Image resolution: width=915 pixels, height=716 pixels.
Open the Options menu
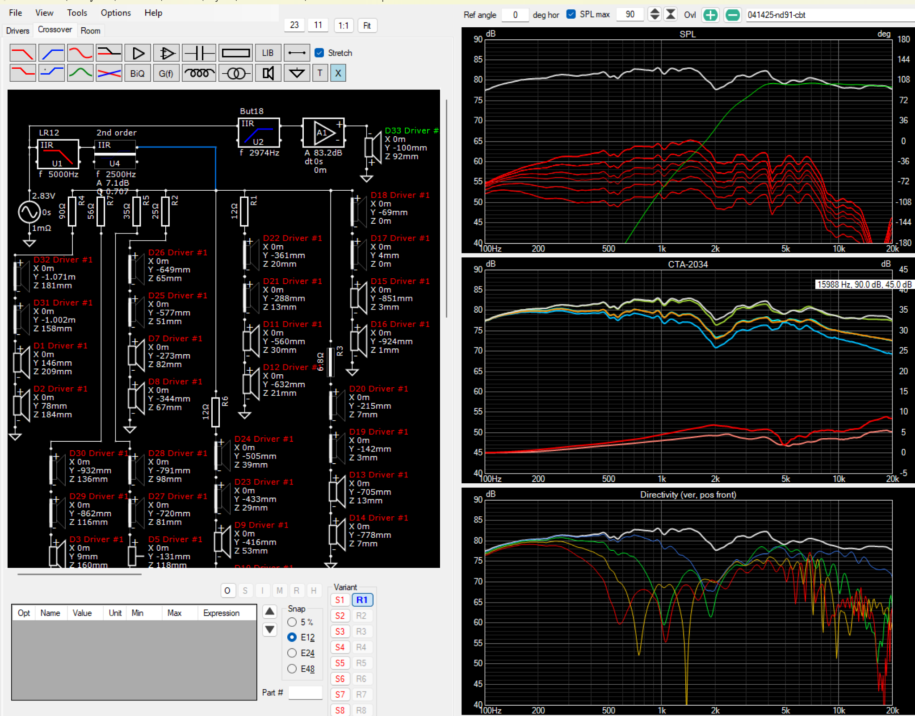click(116, 13)
